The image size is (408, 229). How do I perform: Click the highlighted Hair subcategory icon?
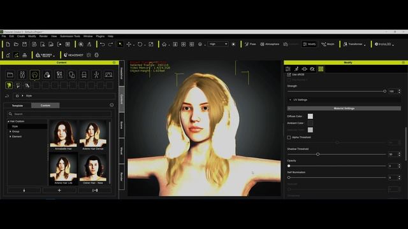9,85
